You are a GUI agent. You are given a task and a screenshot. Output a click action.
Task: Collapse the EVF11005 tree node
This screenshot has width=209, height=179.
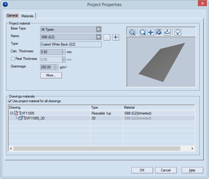12,113
